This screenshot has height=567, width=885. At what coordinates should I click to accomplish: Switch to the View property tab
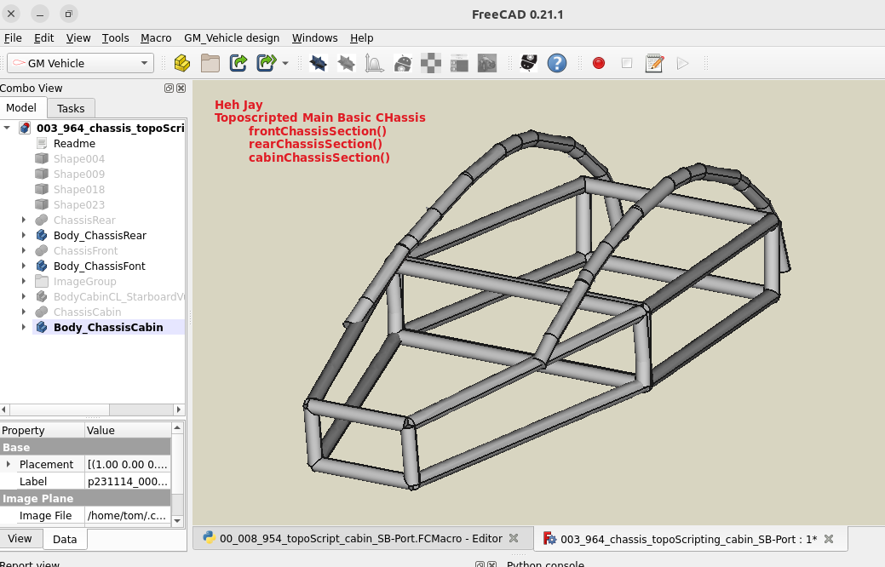pos(20,539)
